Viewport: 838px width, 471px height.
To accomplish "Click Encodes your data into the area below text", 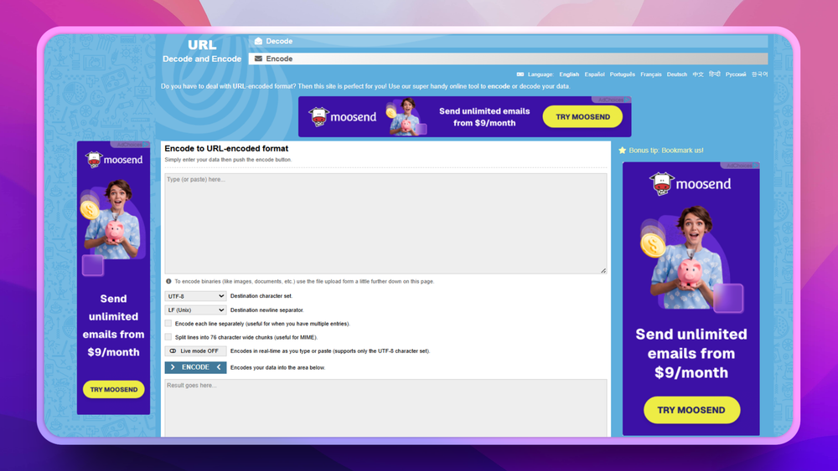I will 277,367.
